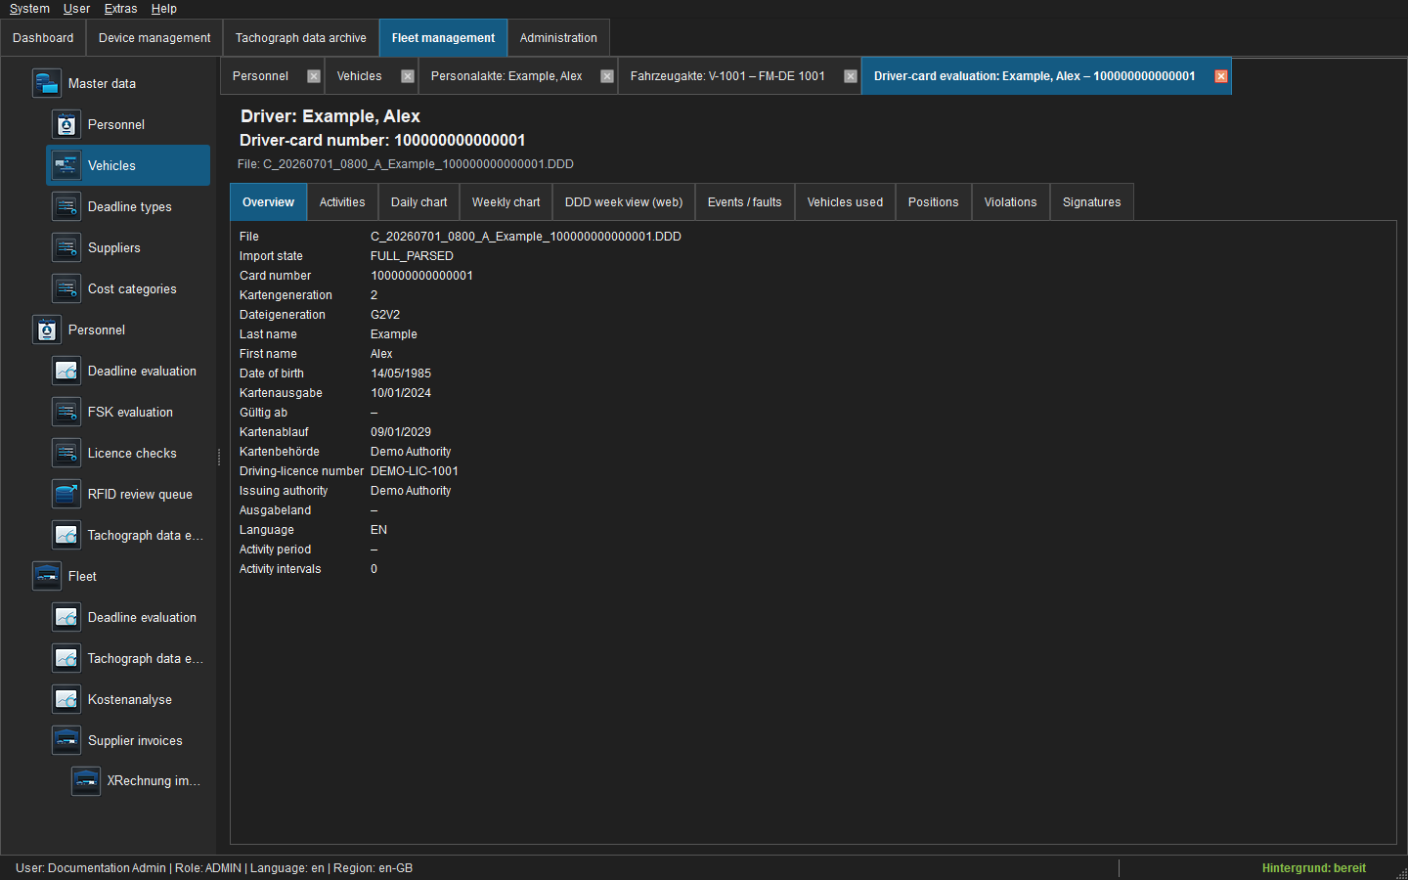Click the Master data icon in sidebar
The height and width of the screenshot is (880, 1408).
47,83
